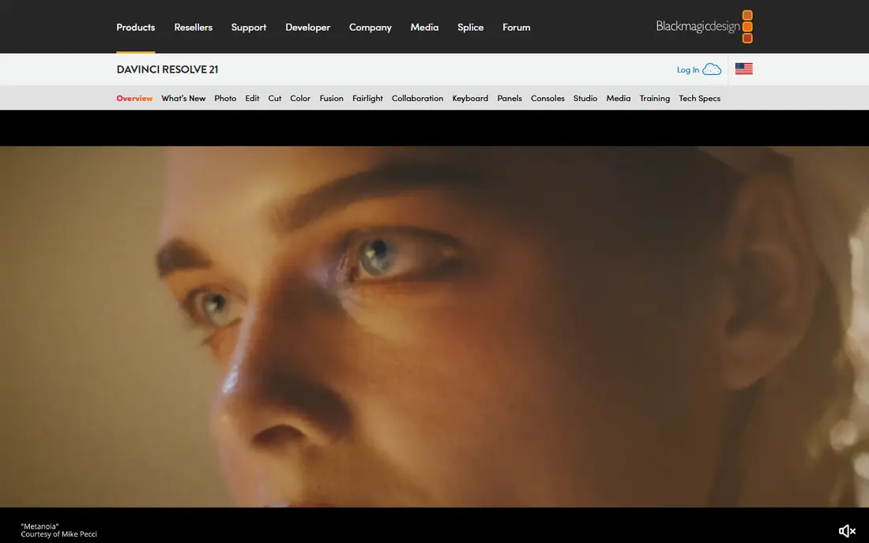
Task: Open the Developer page
Action: [307, 27]
